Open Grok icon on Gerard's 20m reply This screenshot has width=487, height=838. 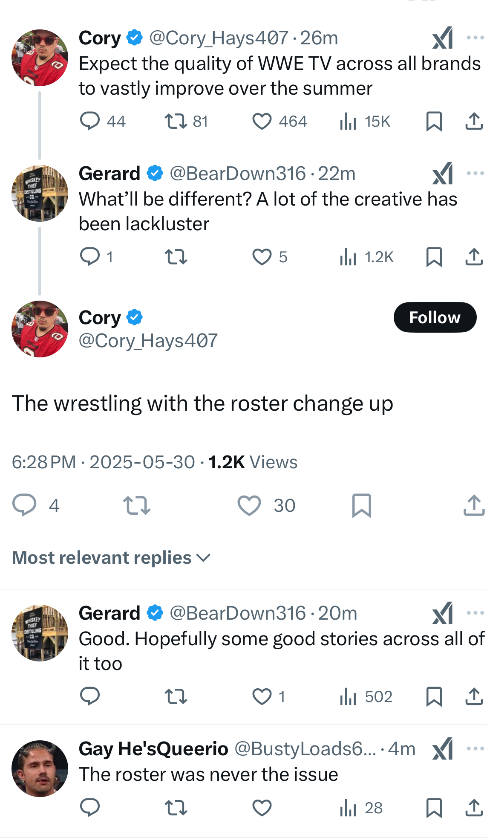[x=443, y=614]
